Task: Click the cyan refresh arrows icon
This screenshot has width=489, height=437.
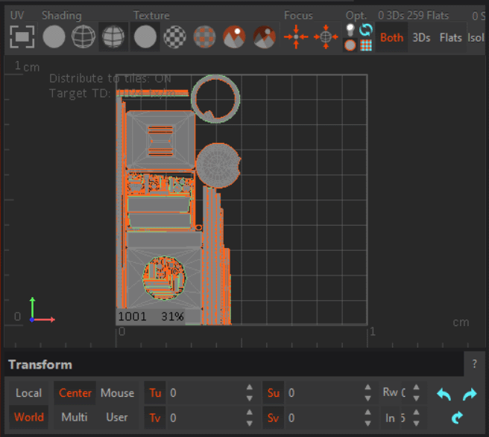Action: 366,30
